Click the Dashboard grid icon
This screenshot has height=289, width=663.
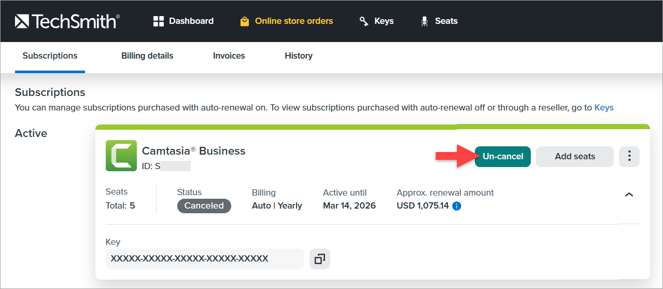coord(159,21)
